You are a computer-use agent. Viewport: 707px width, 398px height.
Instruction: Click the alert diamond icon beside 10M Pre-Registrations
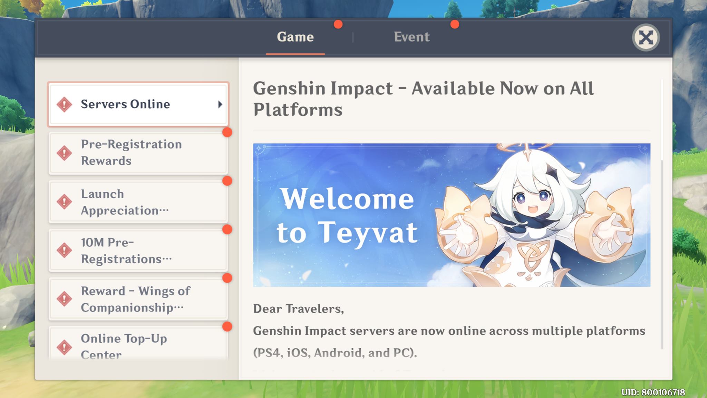coord(64,250)
